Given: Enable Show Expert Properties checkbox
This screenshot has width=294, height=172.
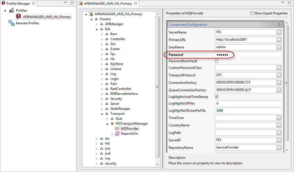Looking at the screenshot, I should tap(252, 13).
